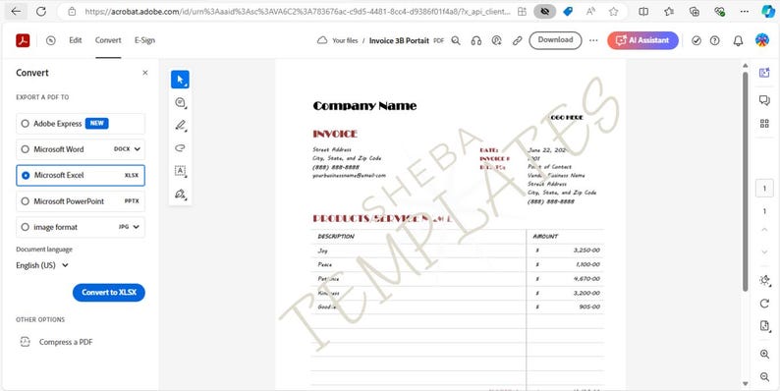Click the Convert to XLSX button

tap(108, 293)
